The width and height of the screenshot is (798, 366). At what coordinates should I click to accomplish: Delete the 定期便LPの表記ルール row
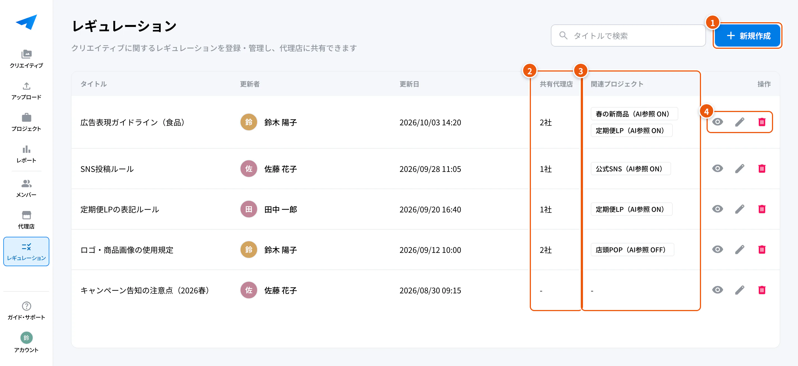point(762,209)
